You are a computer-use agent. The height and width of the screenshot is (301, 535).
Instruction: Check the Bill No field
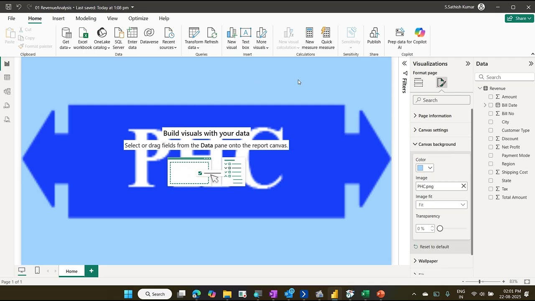click(x=491, y=113)
